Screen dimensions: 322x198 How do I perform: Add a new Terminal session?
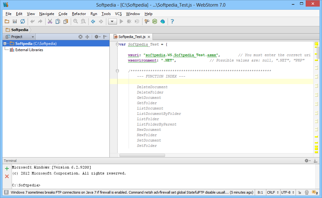[x=7, y=169]
